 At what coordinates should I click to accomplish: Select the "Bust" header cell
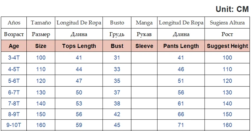coord(117,46)
